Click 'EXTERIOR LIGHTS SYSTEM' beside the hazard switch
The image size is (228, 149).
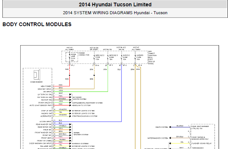click(83, 114)
